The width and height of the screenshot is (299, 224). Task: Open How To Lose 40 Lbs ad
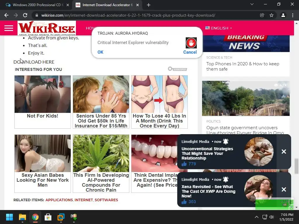(159, 102)
